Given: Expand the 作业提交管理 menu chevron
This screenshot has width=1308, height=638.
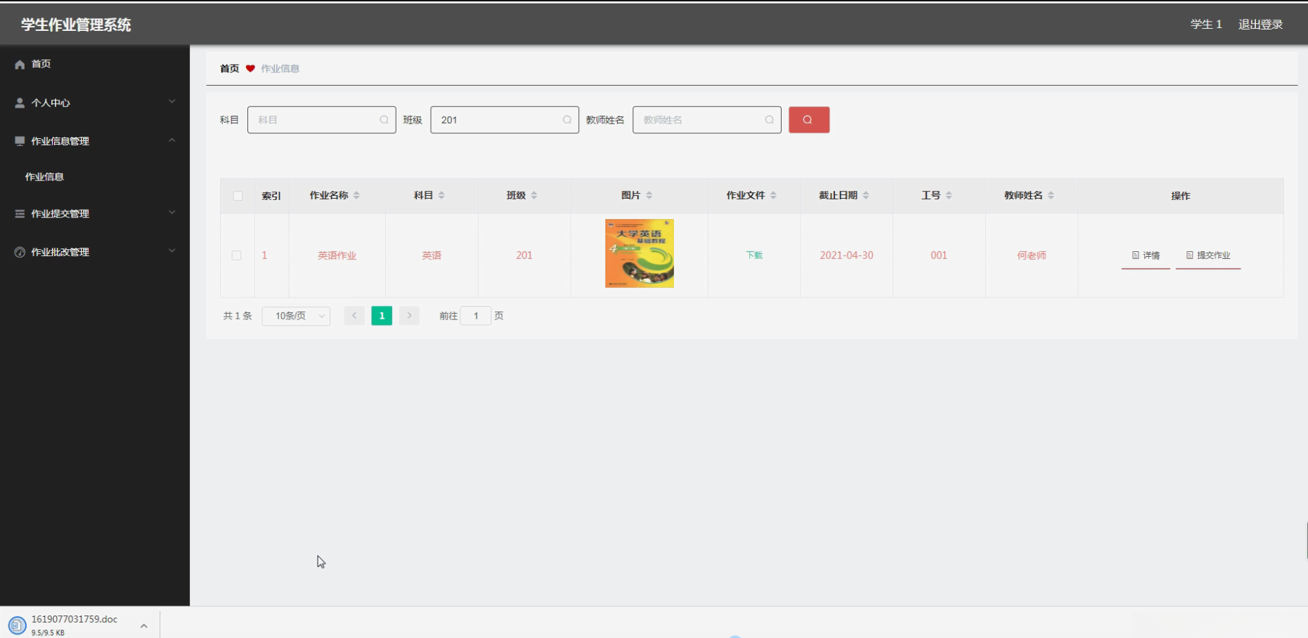Looking at the screenshot, I should click(x=172, y=213).
